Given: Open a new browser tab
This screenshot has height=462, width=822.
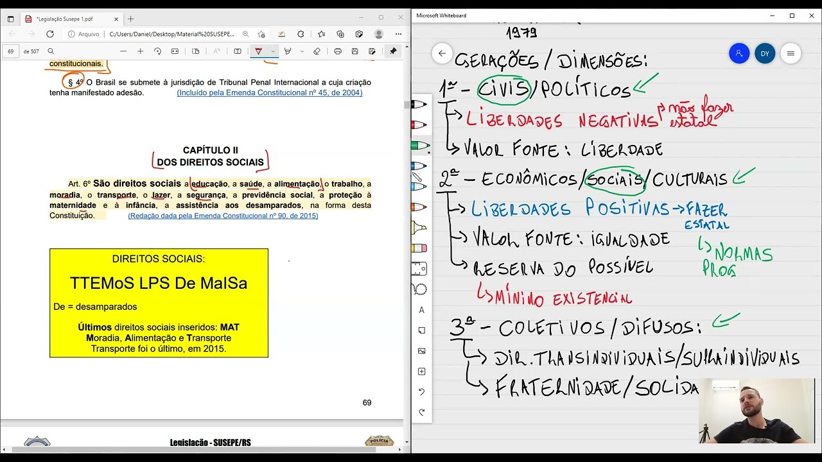Looking at the screenshot, I should 130,19.
